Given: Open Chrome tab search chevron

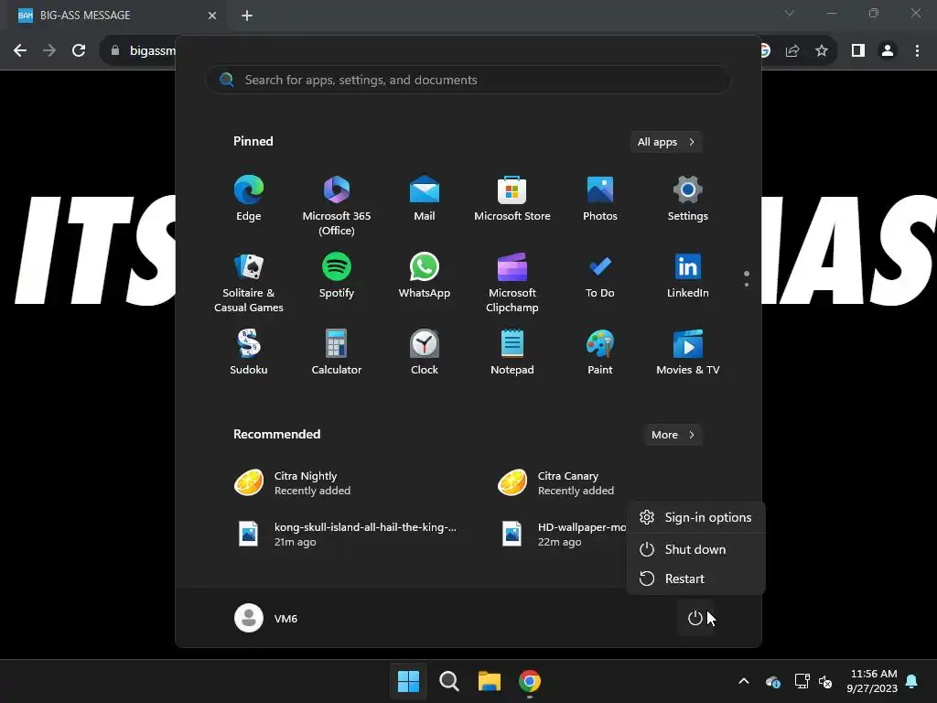Looking at the screenshot, I should tap(790, 13).
